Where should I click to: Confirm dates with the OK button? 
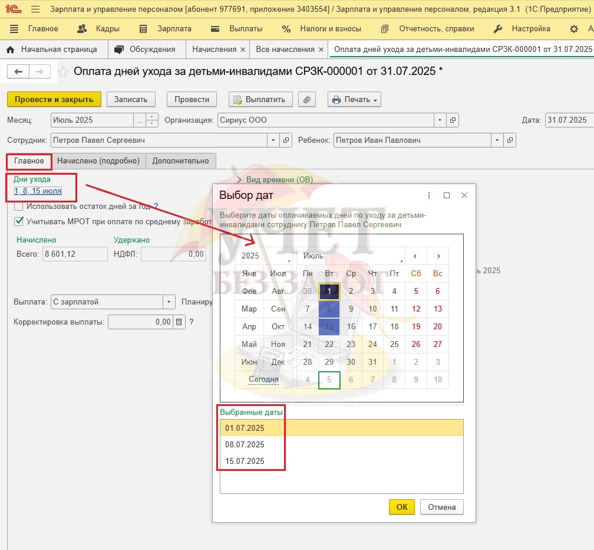(401, 507)
